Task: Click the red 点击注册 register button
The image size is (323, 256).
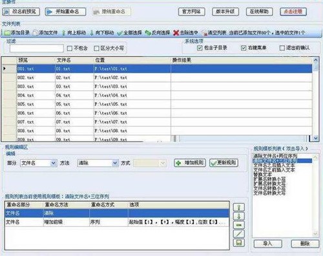Action: point(293,12)
